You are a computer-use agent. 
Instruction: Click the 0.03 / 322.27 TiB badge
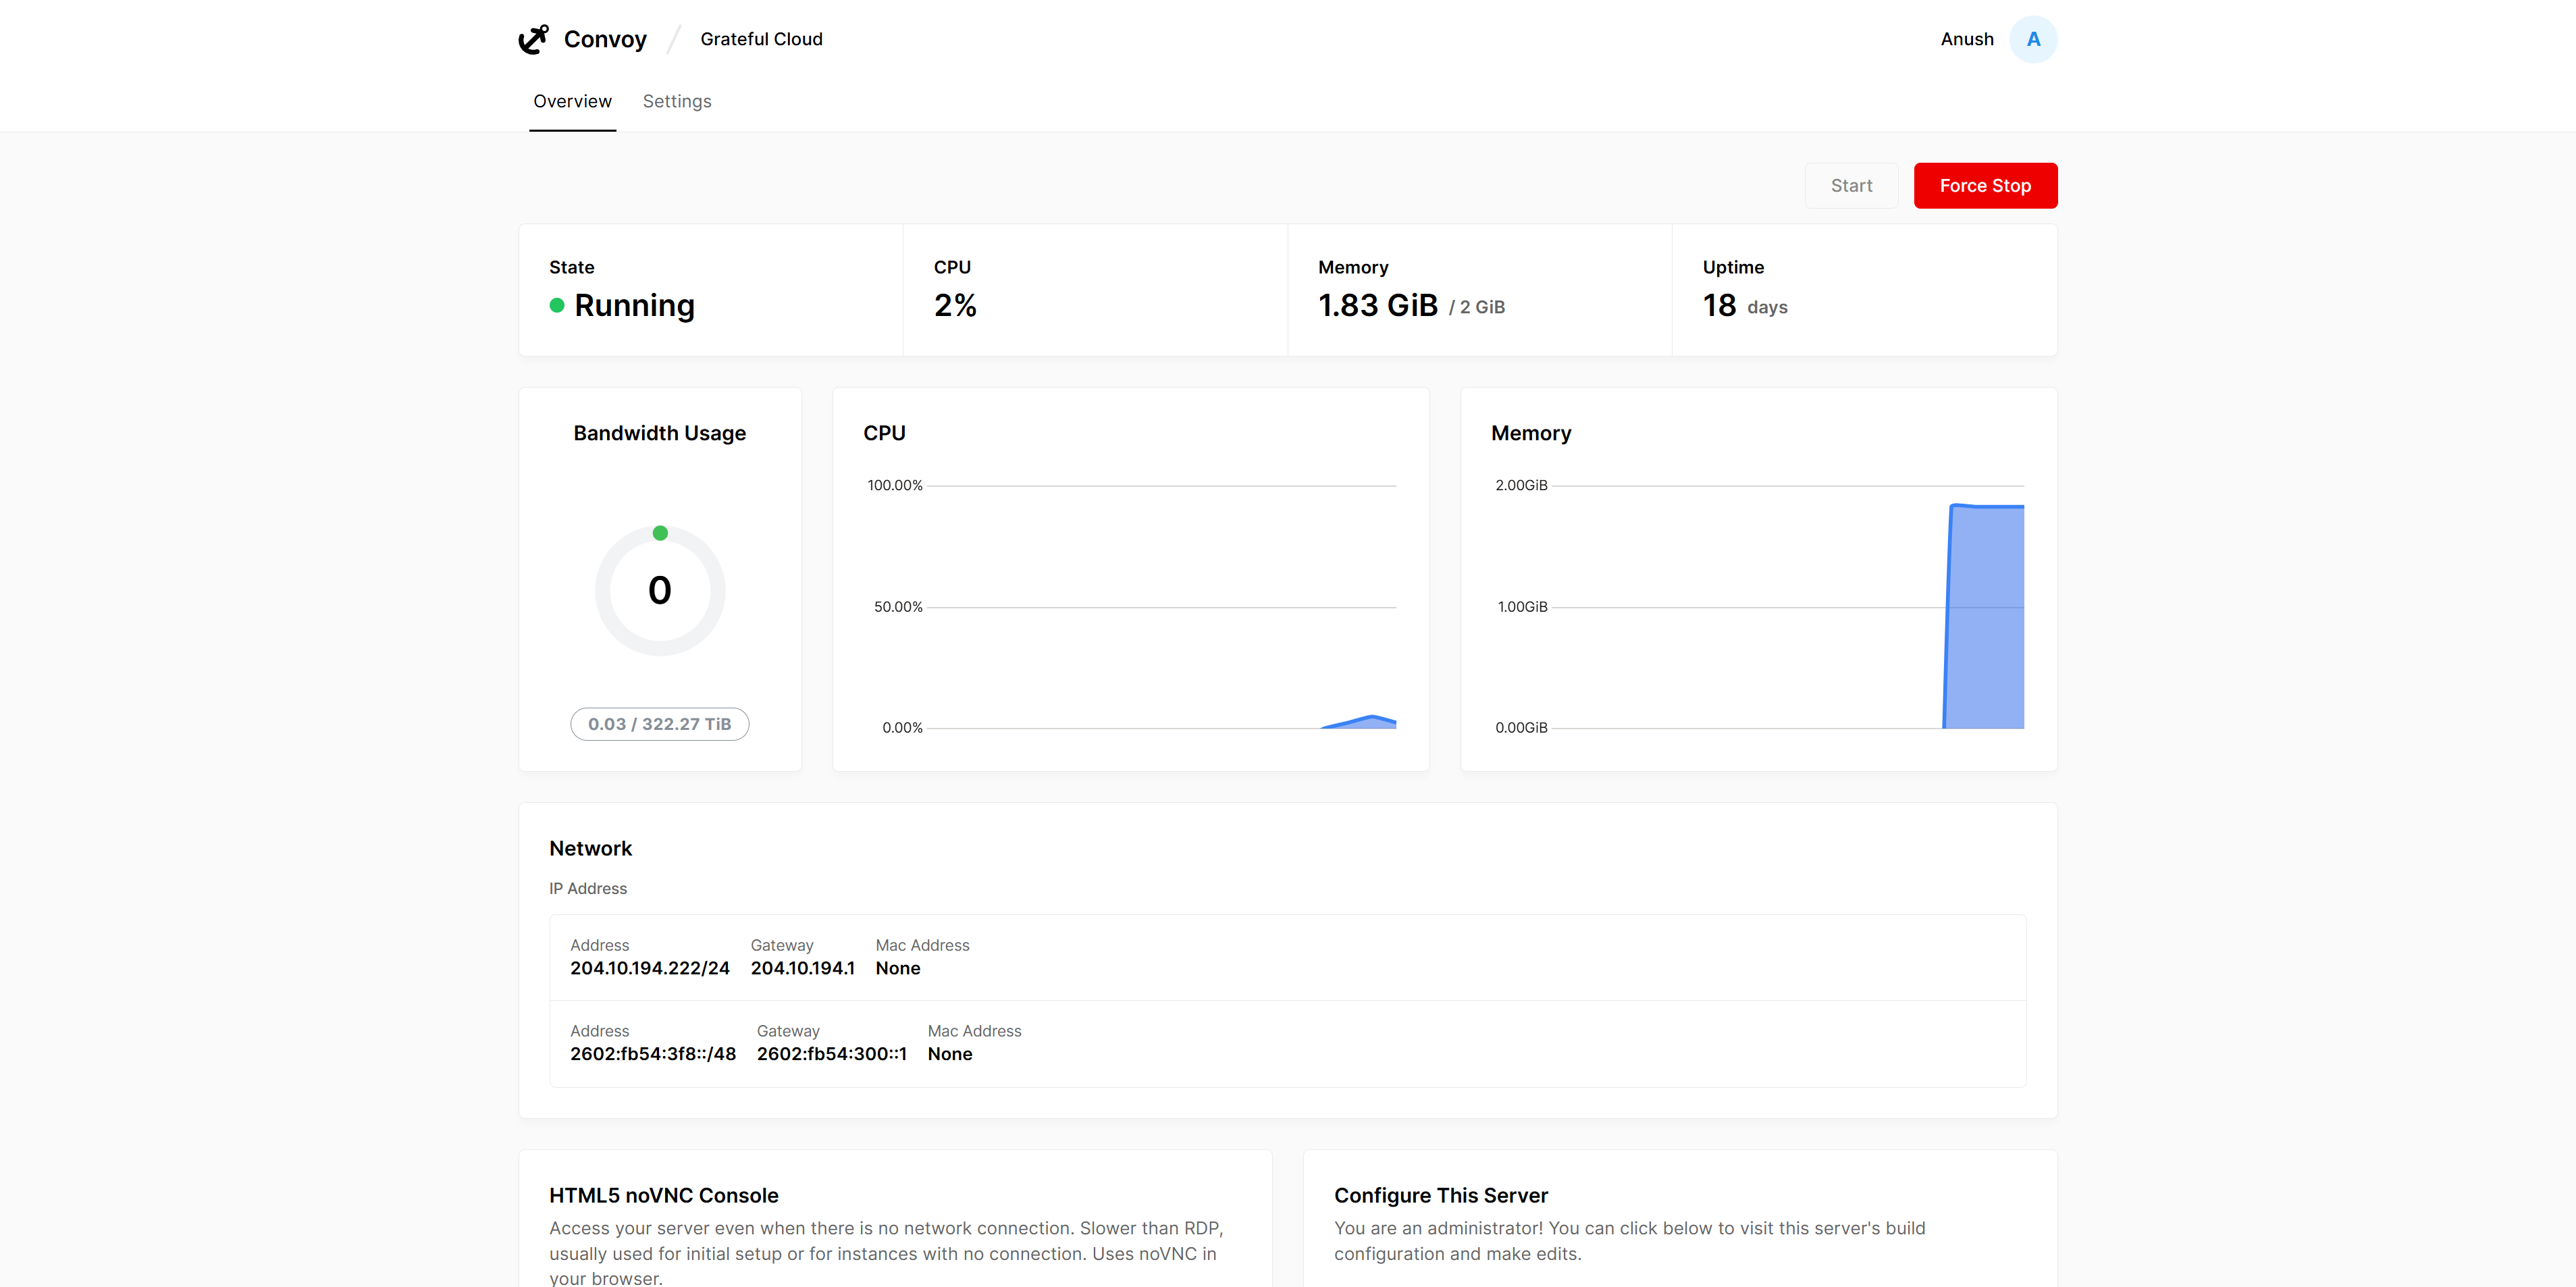point(660,724)
